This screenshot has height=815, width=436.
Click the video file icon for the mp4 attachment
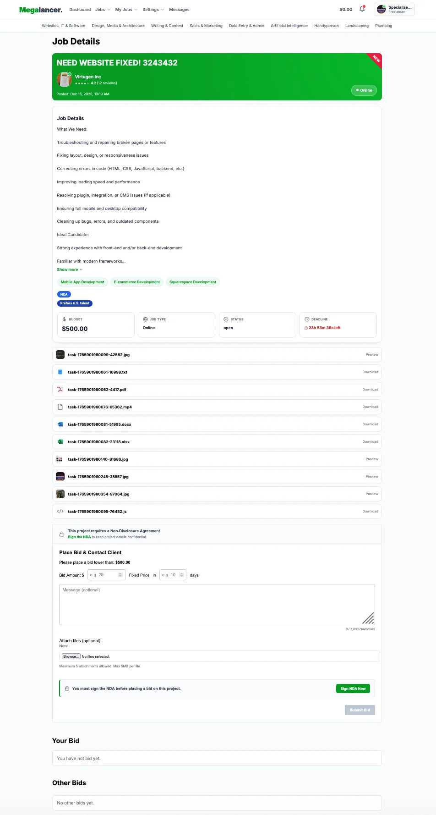60,407
